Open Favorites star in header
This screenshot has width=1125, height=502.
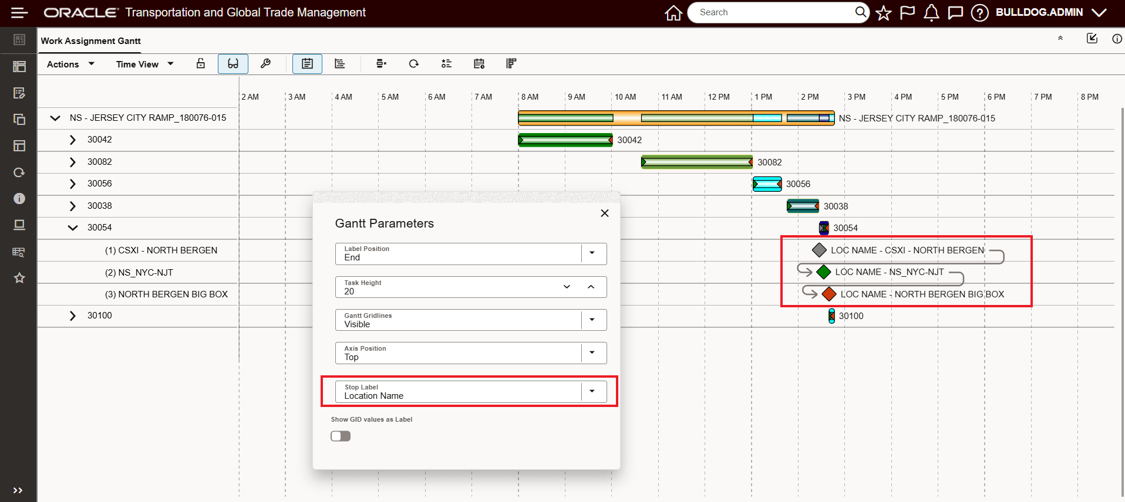[x=883, y=13]
